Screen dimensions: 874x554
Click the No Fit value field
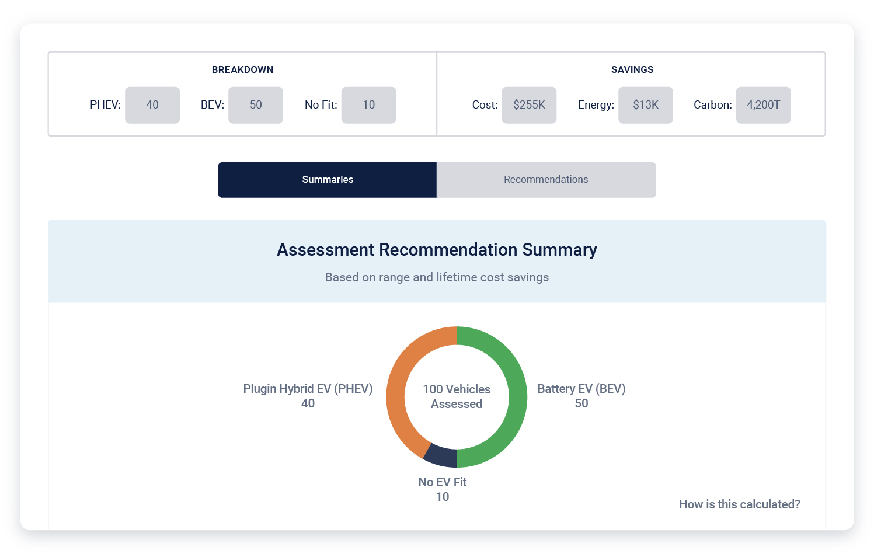click(368, 105)
